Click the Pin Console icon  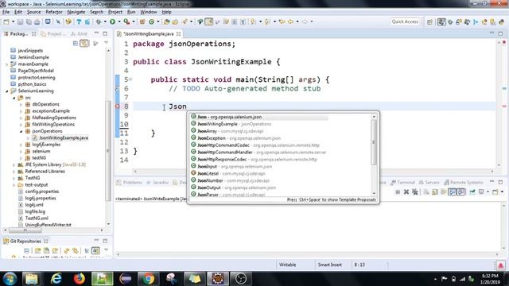pos(472,192)
